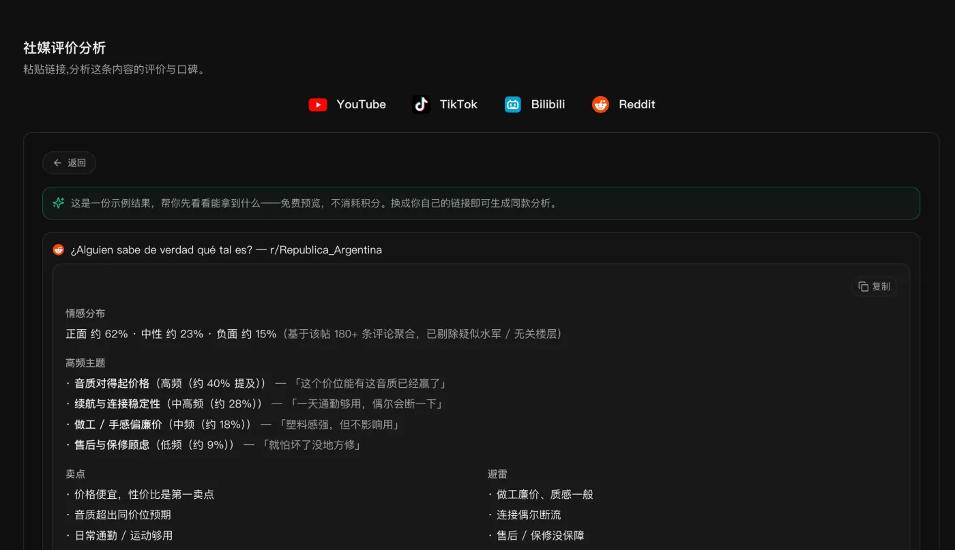The width and height of the screenshot is (955, 550).
Task: Click the pitfall 连接偶尔断流
Action: pyautogui.click(x=525, y=515)
